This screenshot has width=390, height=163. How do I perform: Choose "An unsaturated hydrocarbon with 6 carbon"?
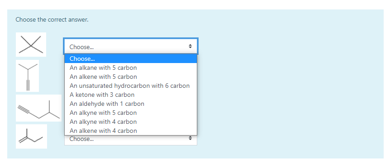[x=131, y=86]
